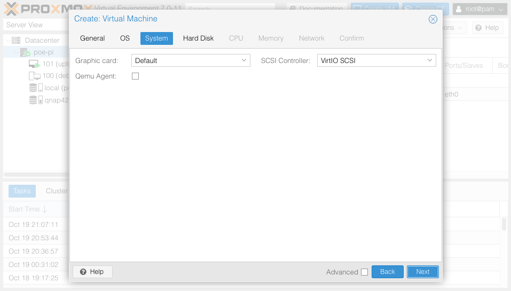Go to the Hard Disk tab
511x291 pixels.
[198, 38]
